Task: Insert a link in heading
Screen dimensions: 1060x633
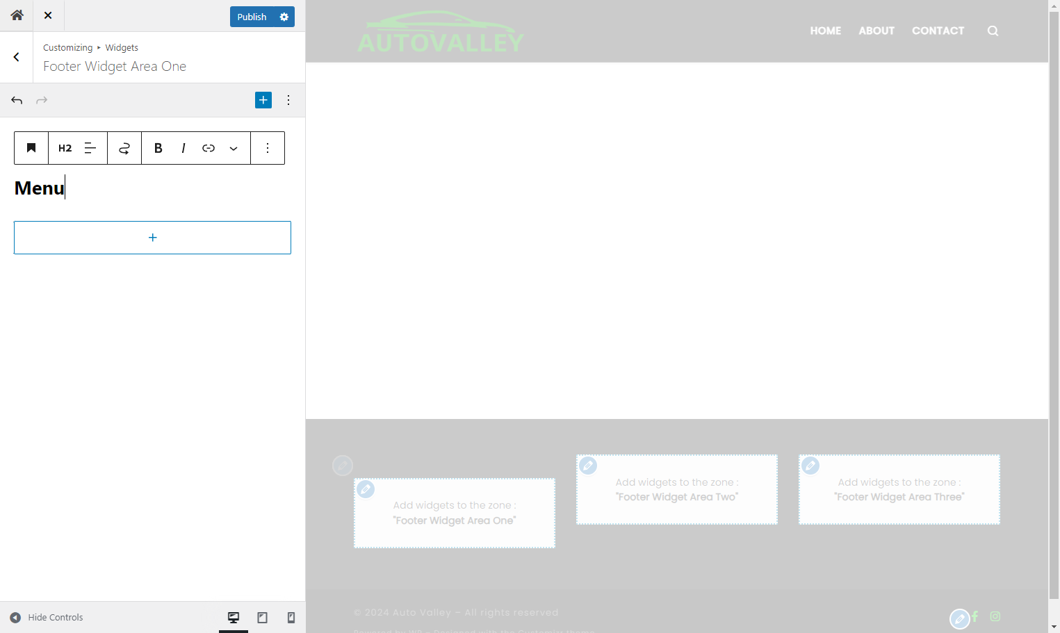Action: click(x=209, y=148)
